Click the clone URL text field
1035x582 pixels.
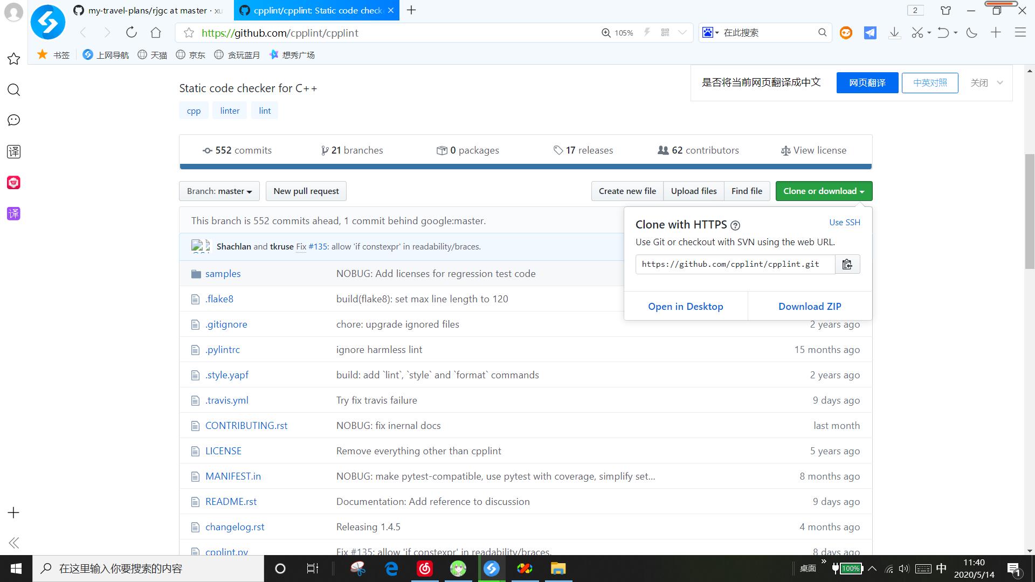tap(735, 264)
